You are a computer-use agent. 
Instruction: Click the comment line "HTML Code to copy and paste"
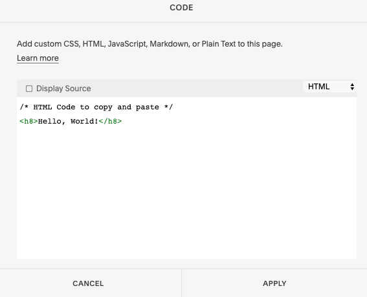(x=96, y=107)
